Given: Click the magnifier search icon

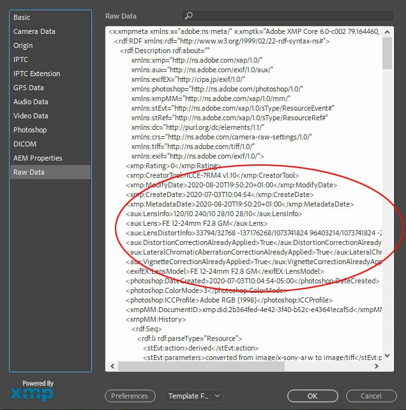Looking at the screenshot, I should pyautogui.click(x=189, y=16).
